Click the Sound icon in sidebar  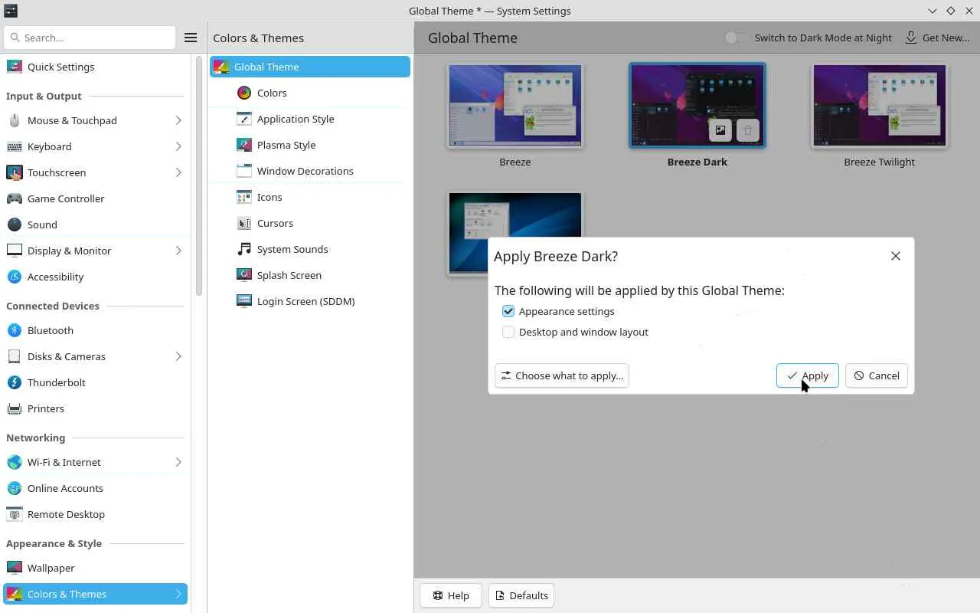(15, 225)
